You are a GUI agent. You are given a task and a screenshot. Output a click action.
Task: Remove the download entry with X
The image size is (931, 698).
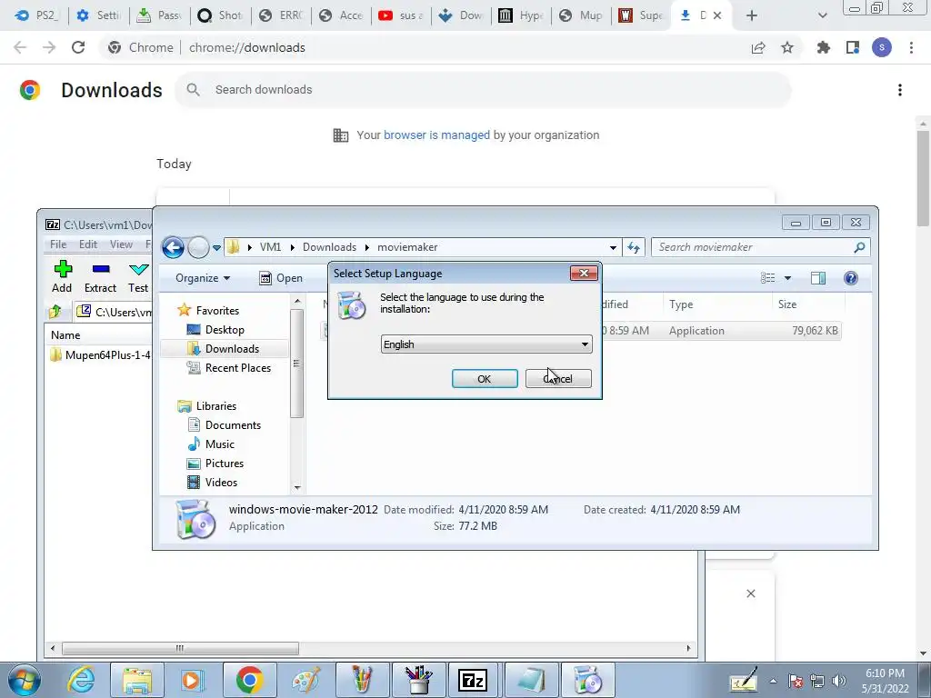pyautogui.click(x=750, y=593)
